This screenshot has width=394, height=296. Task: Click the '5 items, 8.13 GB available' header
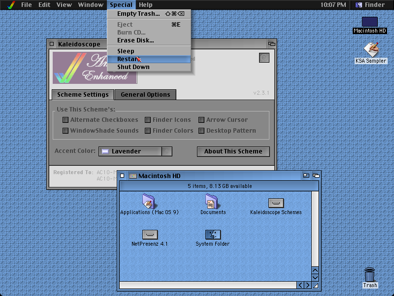pos(219,186)
